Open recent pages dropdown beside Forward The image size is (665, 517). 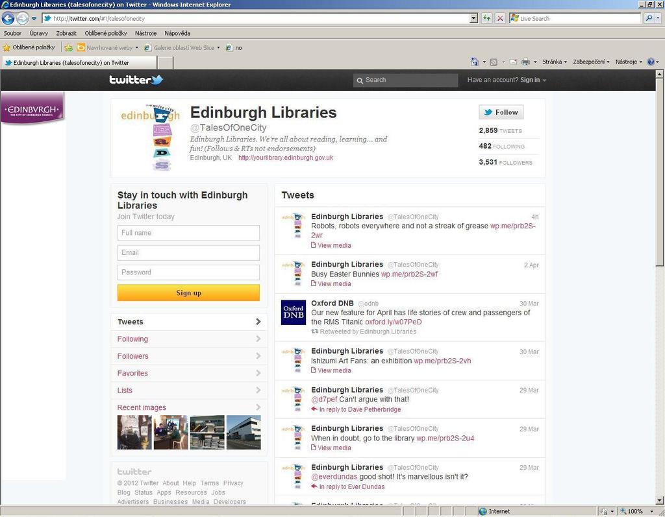[x=34, y=19]
